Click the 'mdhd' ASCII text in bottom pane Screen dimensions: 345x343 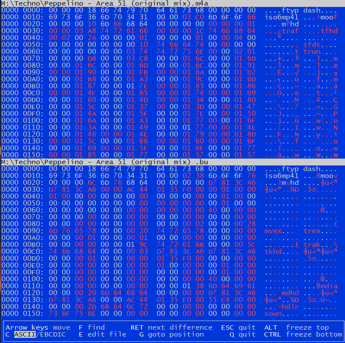290,293
